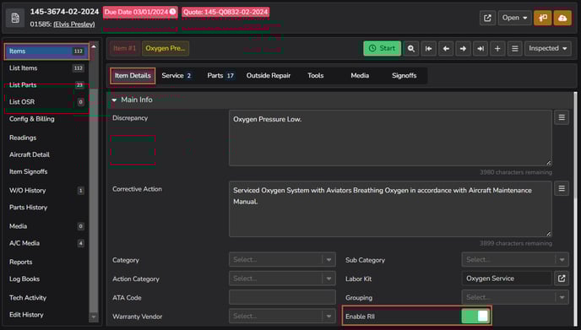Open Log Books in the sidebar

pos(46,279)
